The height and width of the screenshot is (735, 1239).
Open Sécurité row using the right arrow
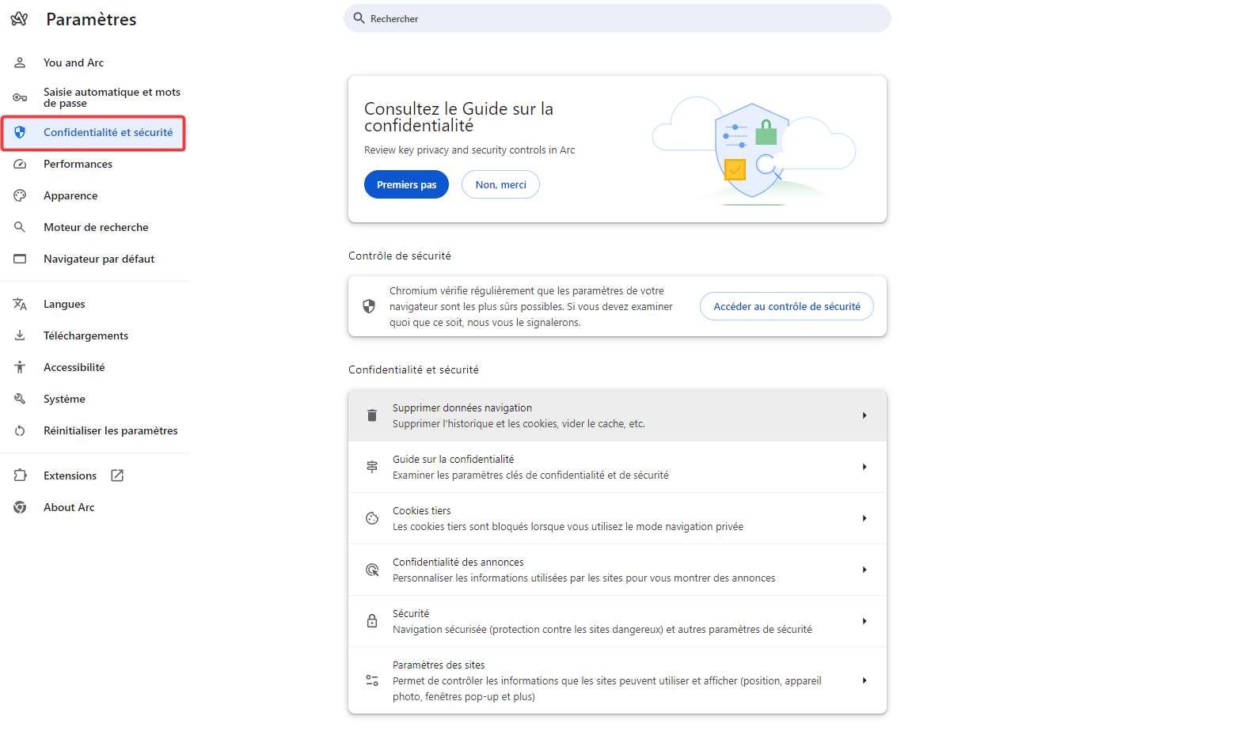[x=865, y=621]
